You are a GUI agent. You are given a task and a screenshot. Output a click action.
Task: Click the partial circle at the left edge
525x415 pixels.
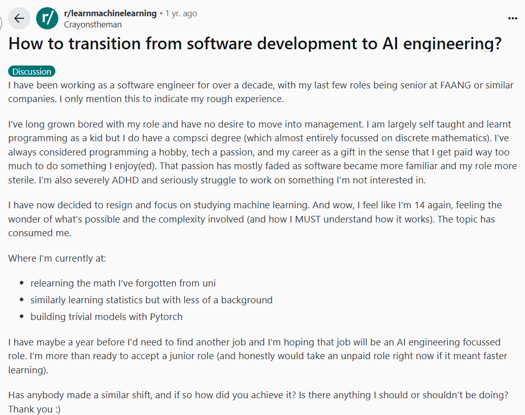click(x=2, y=20)
